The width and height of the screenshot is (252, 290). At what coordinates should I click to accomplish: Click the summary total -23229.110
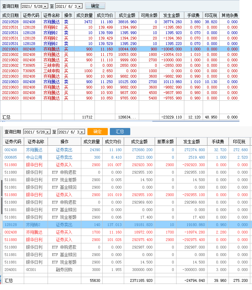(x=172, y=117)
